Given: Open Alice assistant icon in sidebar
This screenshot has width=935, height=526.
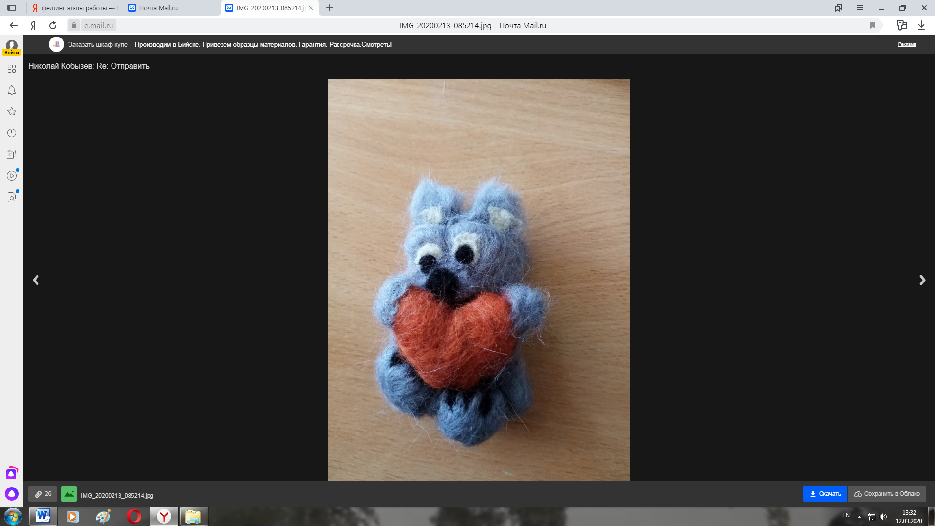Looking at the screenshot, I should click(x=12, y=494).
